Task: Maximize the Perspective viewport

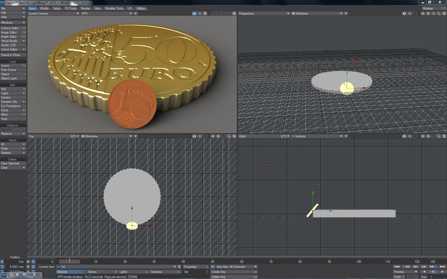Action: (444, 13)
